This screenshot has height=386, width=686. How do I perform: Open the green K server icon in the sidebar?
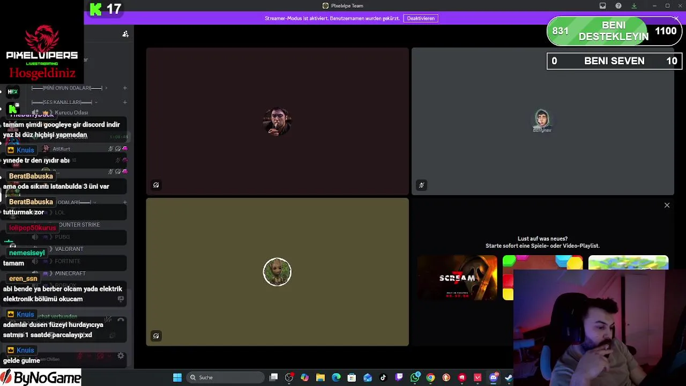pos(13,109)
